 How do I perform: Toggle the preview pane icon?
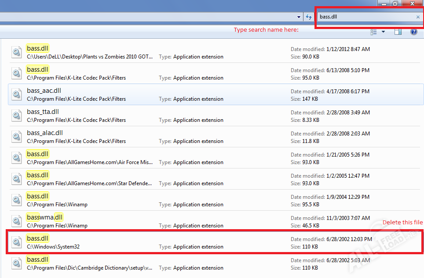click(398, 32)
